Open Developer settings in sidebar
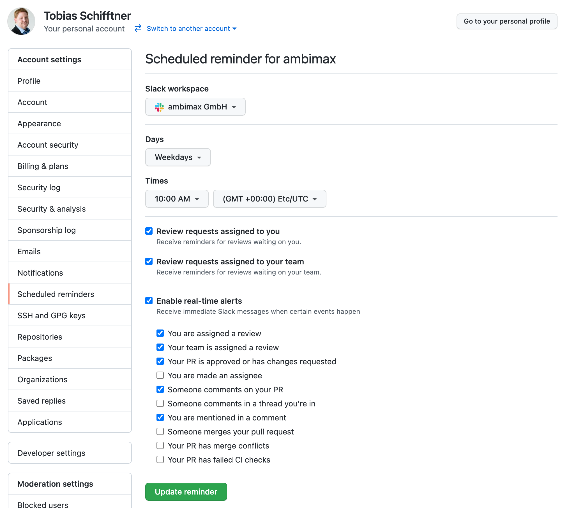 (51, 453)
